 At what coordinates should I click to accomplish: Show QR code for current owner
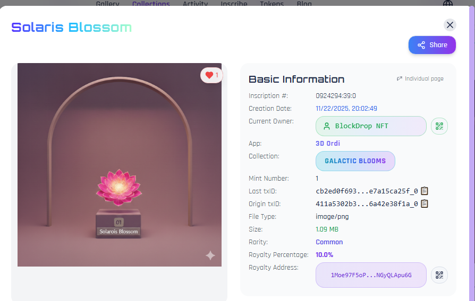pos(439,126)
